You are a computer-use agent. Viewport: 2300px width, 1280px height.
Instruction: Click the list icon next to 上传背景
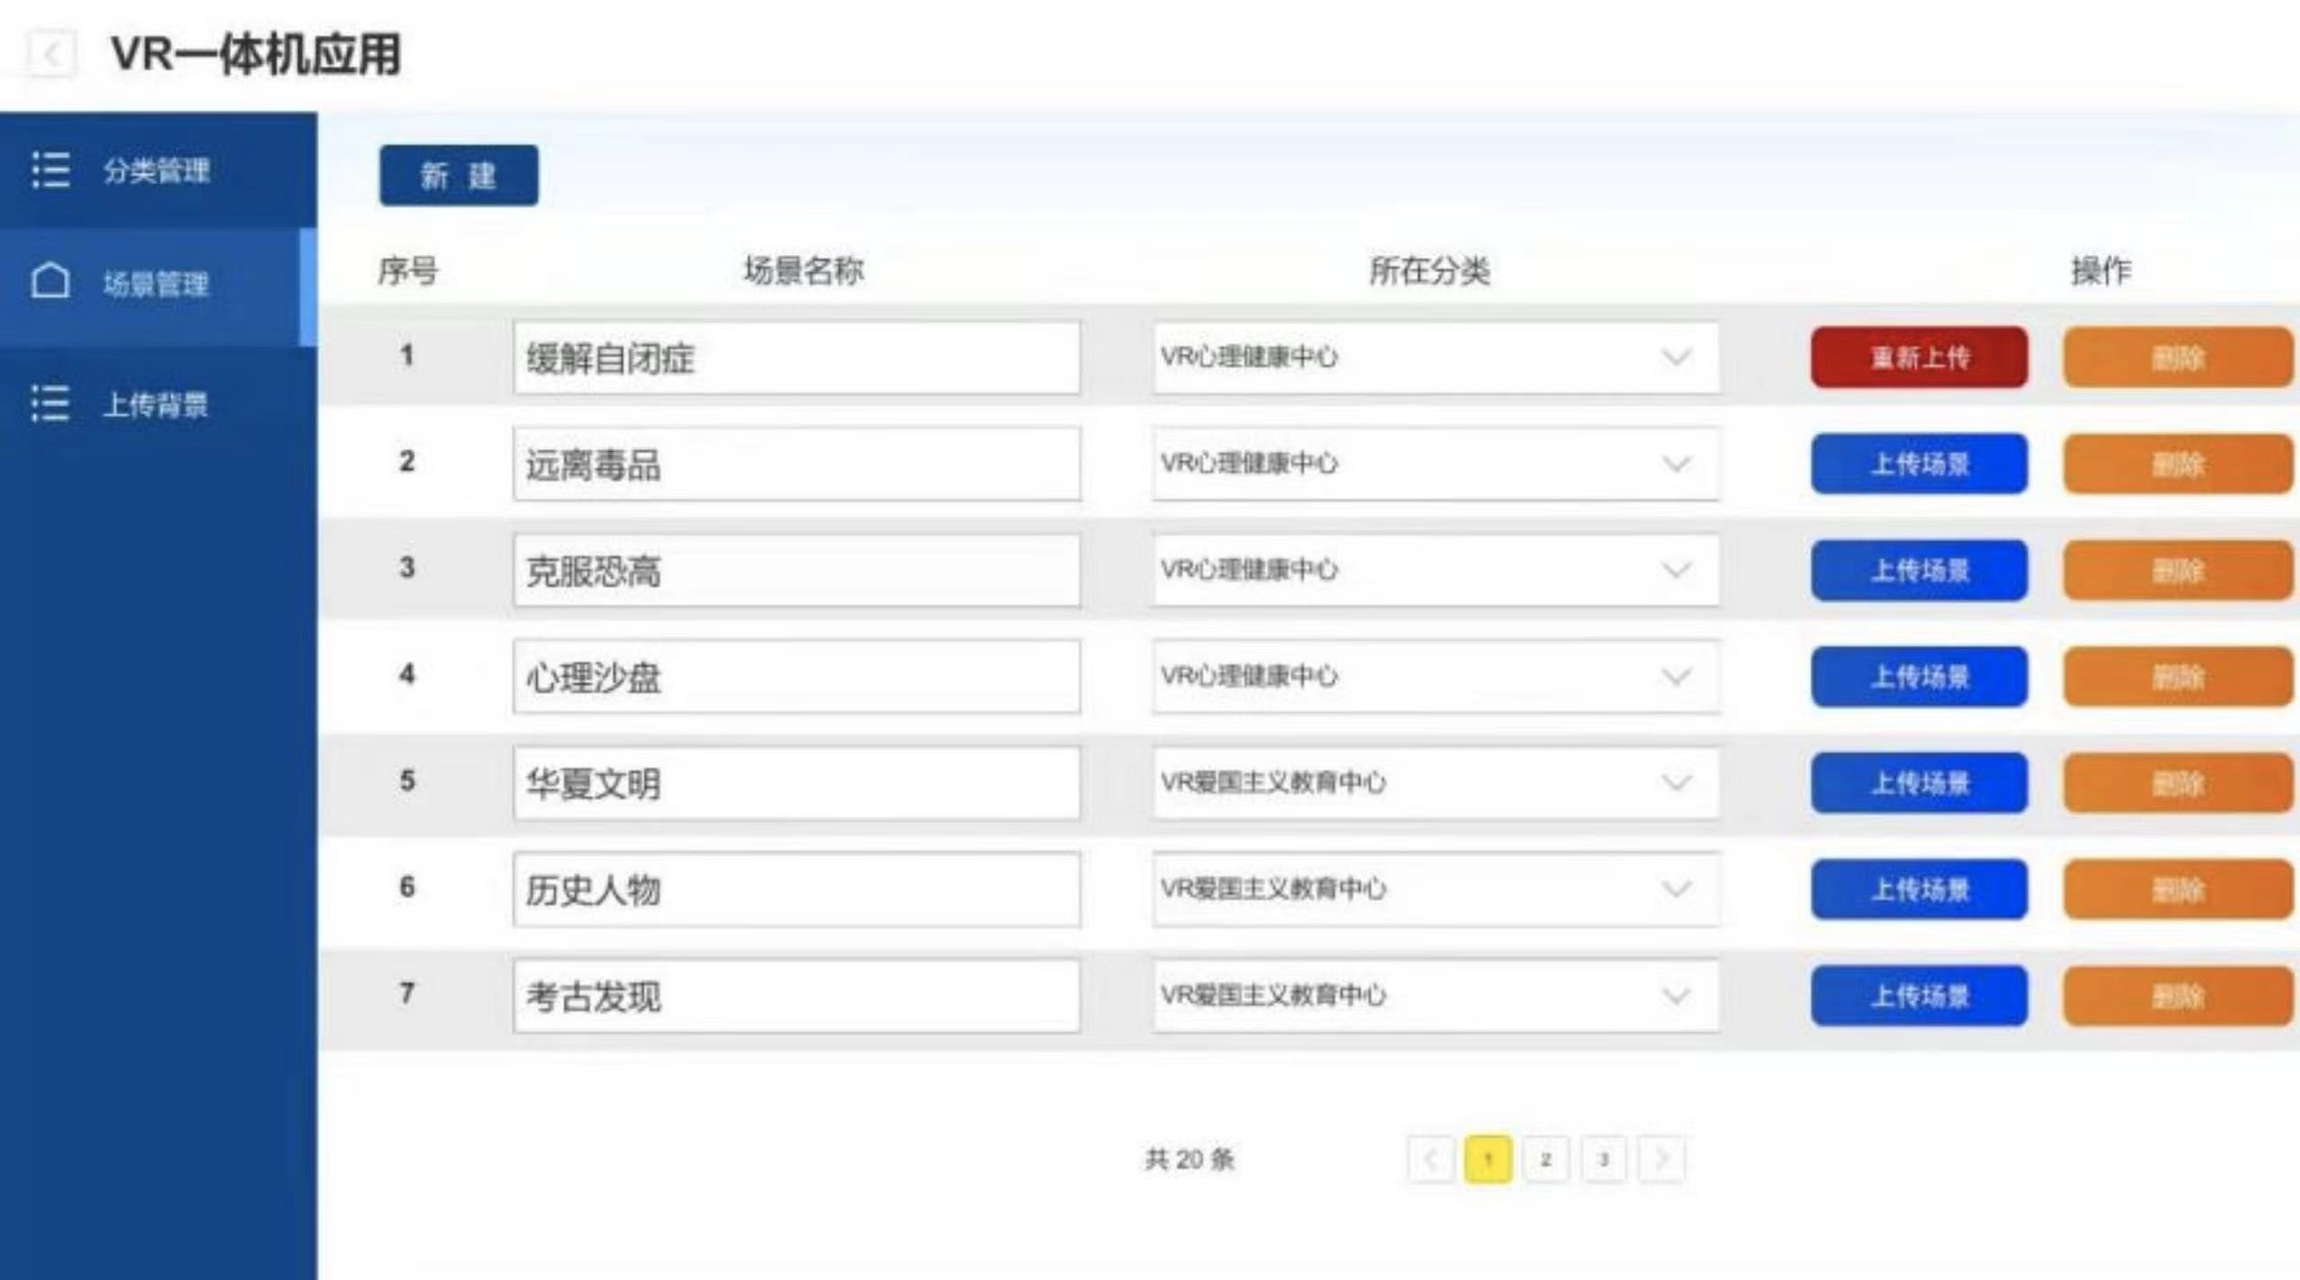coord(50,403)
